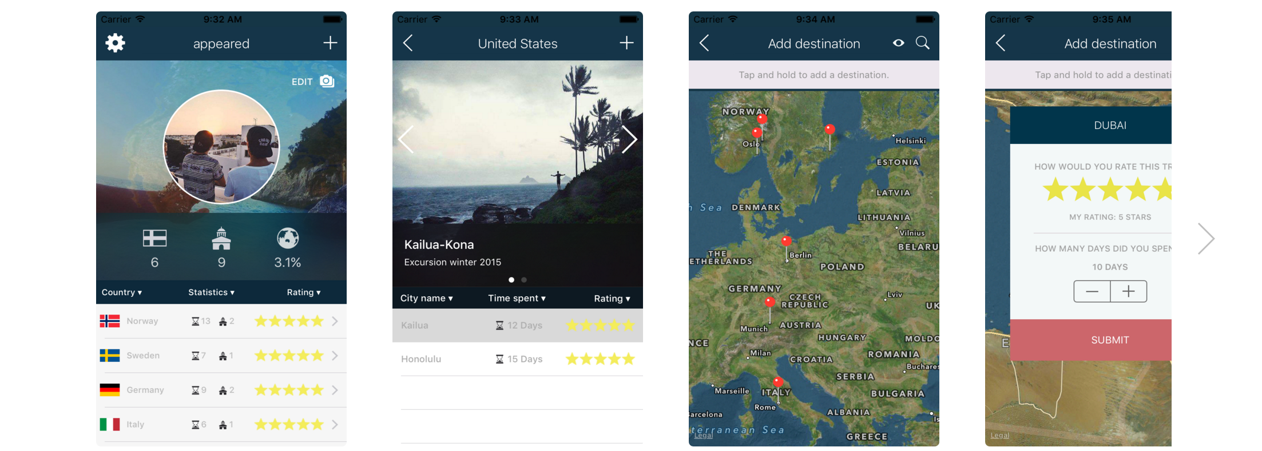Tap the Norway flag icon
This screenshot has height=451, width=1262.
coord(110,321)
